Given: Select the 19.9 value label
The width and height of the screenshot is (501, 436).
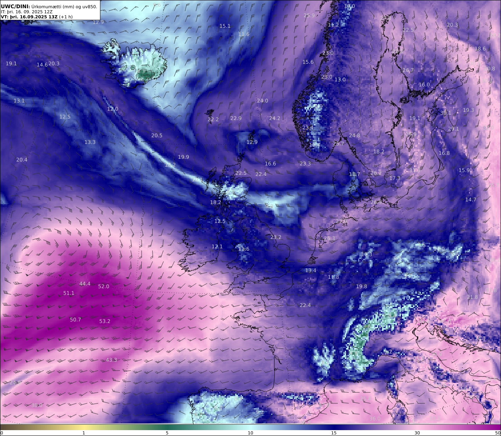Looking at the screenshot, I should 183,157.
